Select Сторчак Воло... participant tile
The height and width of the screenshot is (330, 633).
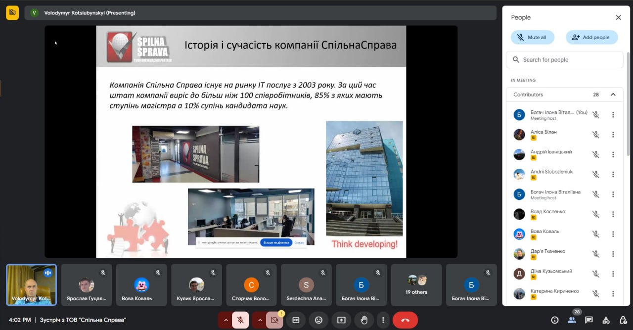pos(251,284)
